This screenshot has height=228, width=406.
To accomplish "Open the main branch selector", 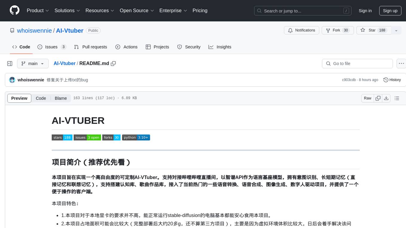I will 33,64.
